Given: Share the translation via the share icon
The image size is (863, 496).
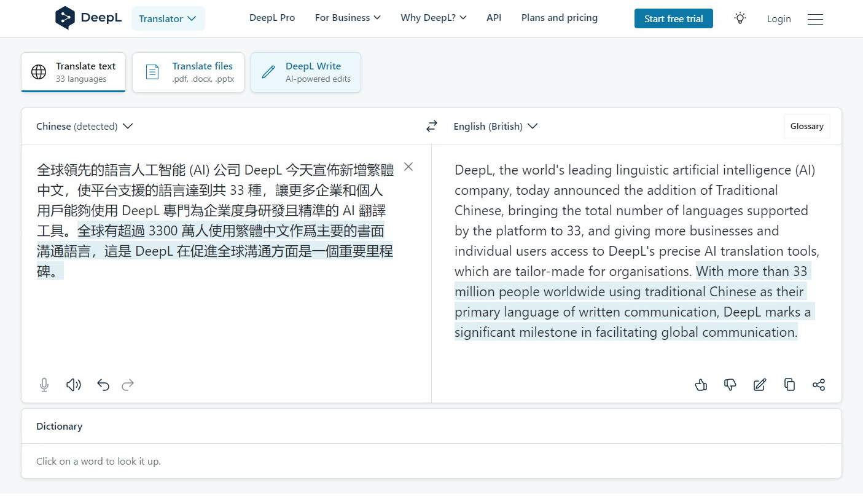Looking at the screenshot, I should [819, 384].
